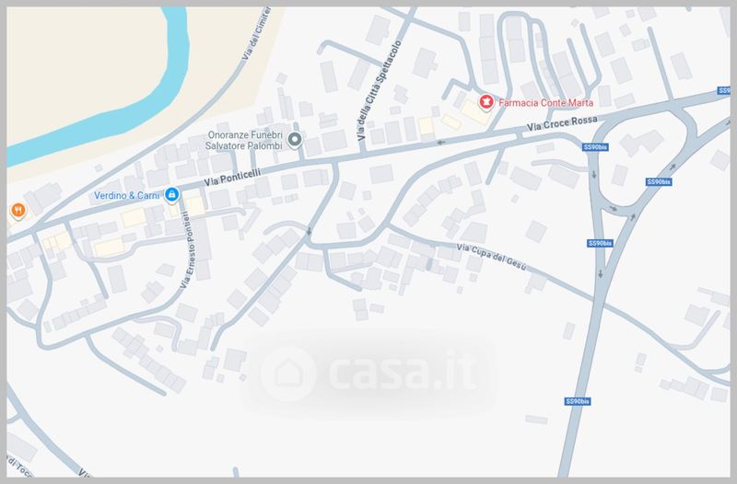Click the SS90bis shield at the top right edge
The width and height of the screenshot is (737, 484).
[724, 90]
